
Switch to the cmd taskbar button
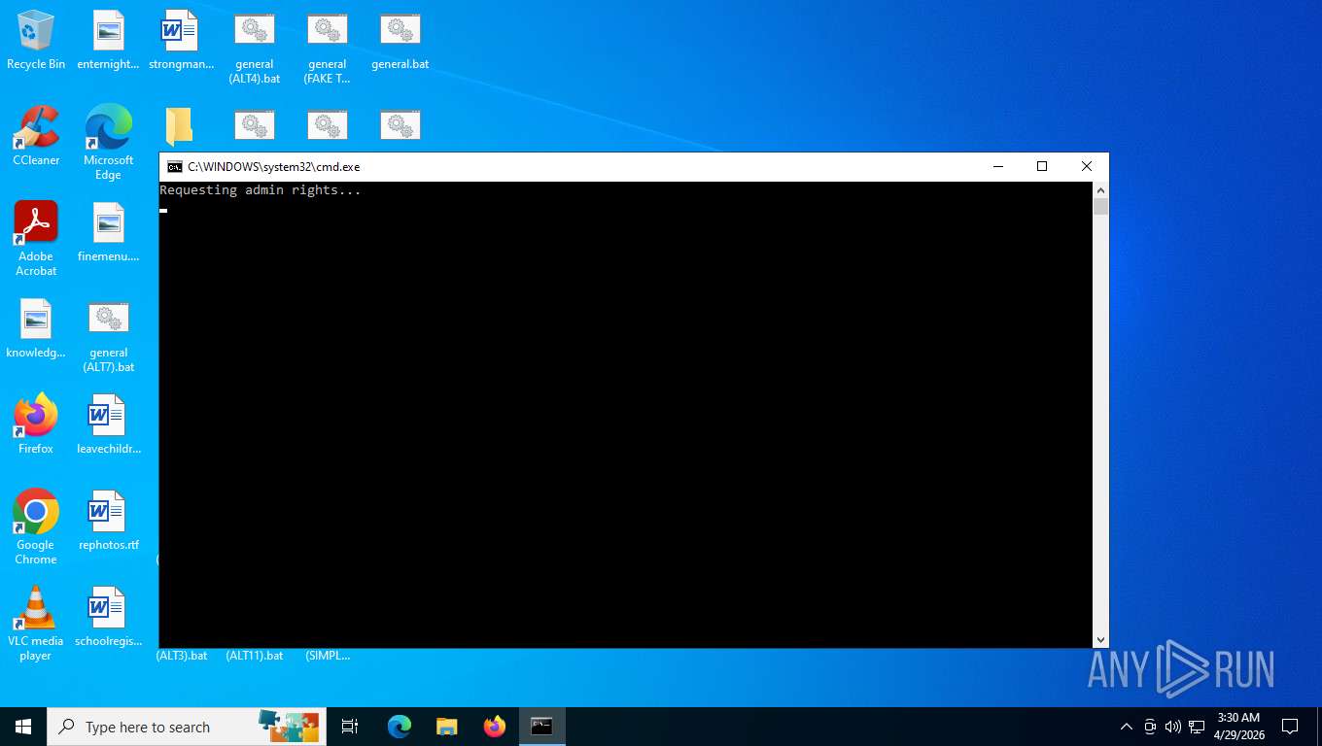point(542,727)
